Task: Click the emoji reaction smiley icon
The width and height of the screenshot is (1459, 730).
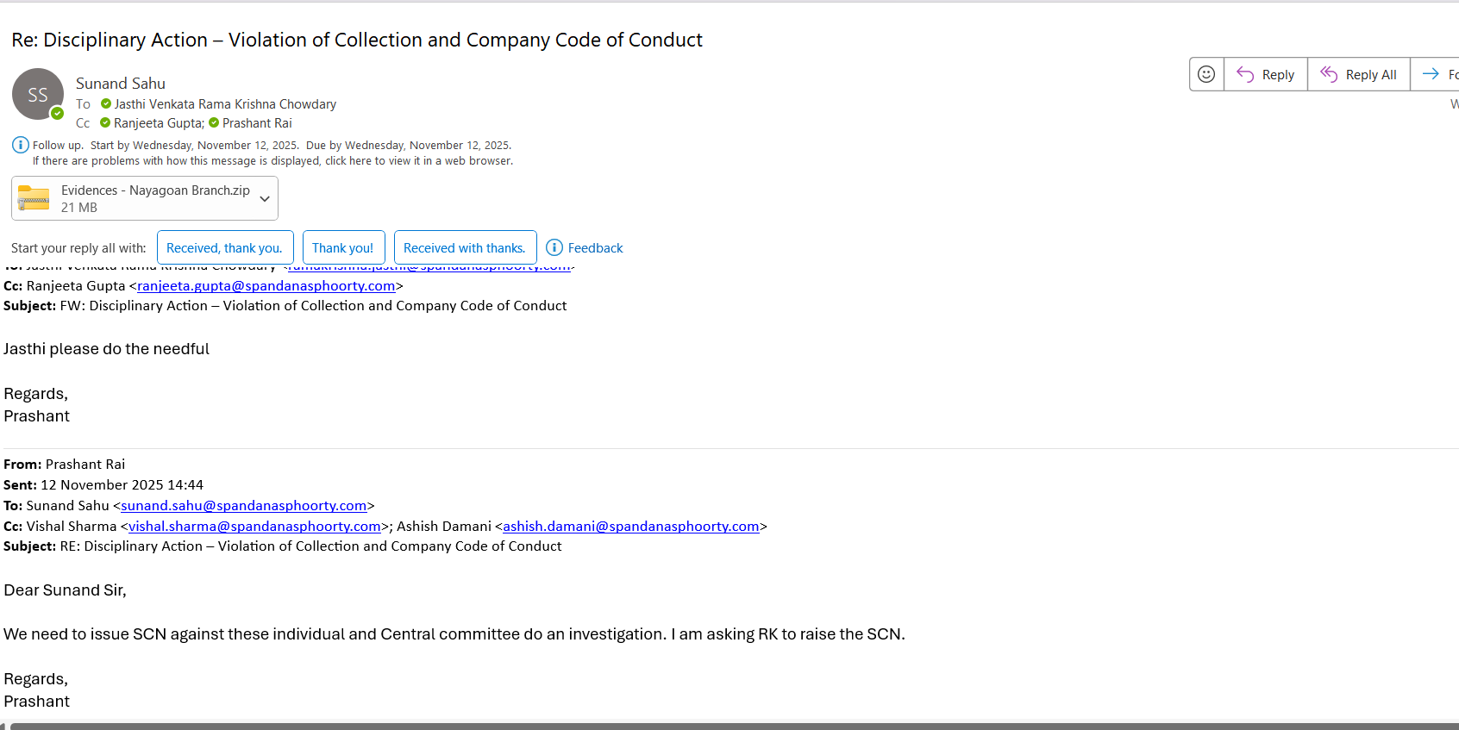Action: click(x=1206, y=74)
